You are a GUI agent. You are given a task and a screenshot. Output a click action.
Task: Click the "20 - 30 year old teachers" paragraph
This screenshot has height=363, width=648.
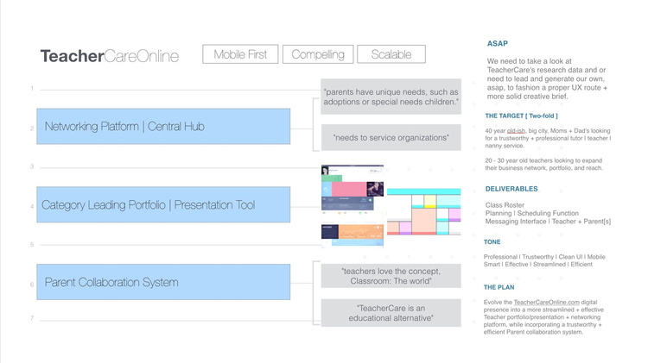pyautogui.click(x=543, y=164)
